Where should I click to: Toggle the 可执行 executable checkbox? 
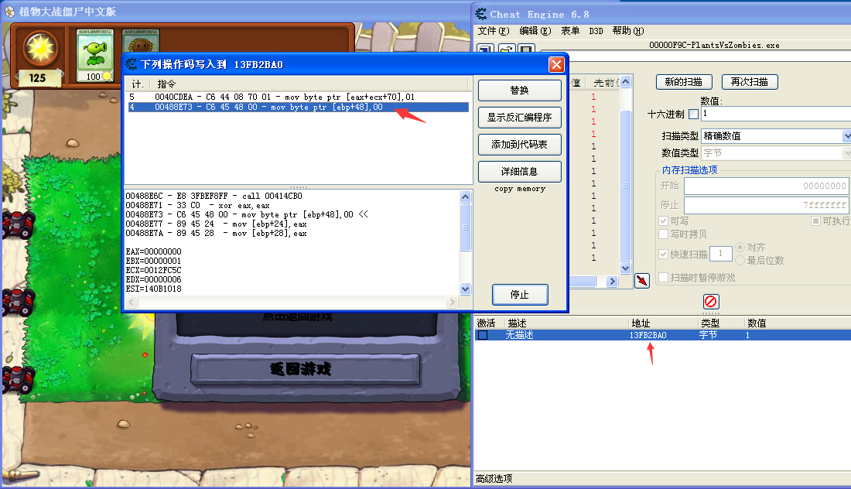[x=815, y=221]
